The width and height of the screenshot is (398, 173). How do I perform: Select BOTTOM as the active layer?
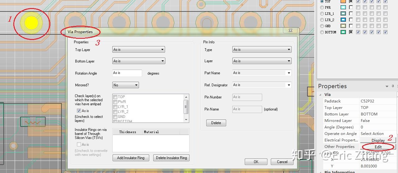tap(322, 32)
